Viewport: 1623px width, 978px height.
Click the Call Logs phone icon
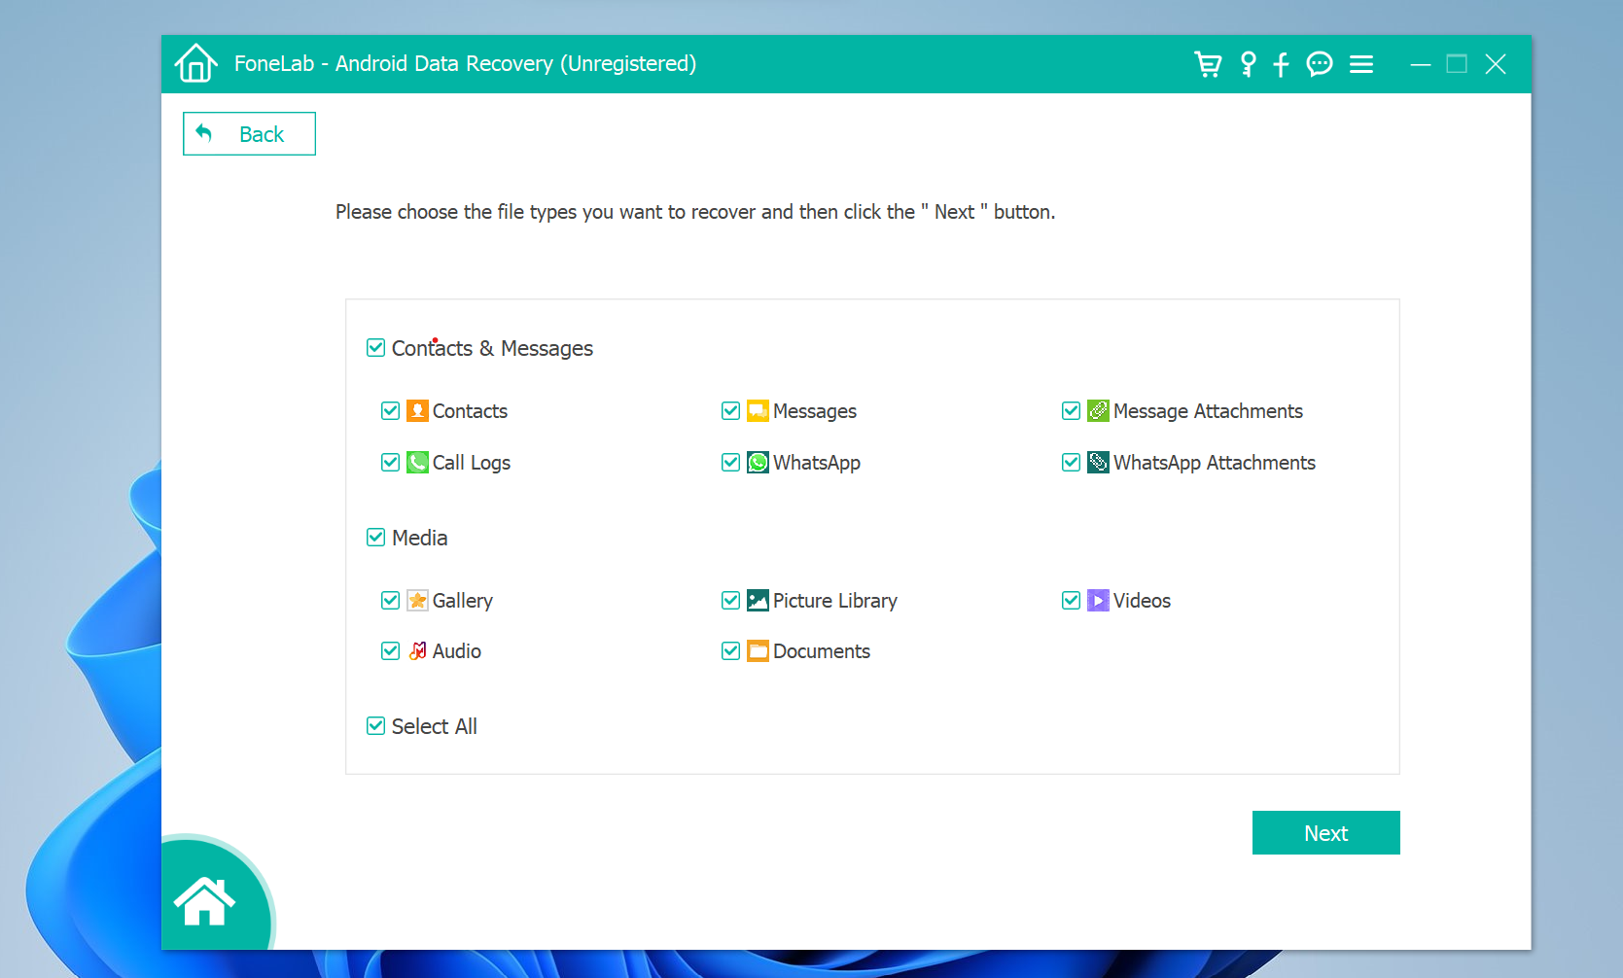pos(417,462)
